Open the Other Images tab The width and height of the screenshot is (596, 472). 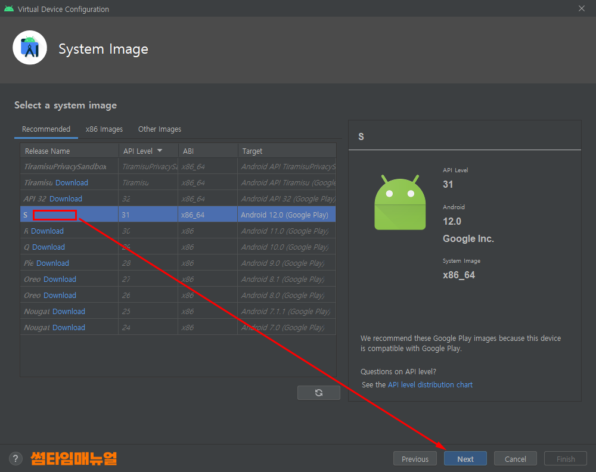[x=160, y=129]
